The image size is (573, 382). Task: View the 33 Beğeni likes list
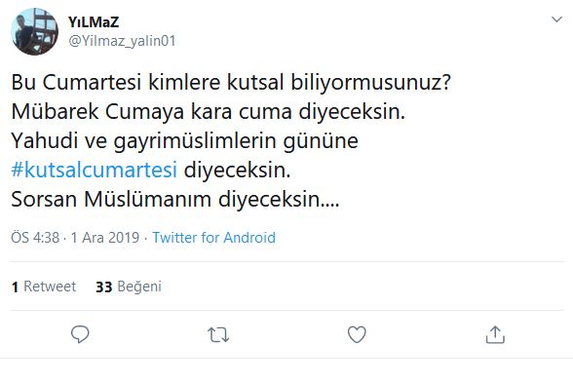[129, 286]
